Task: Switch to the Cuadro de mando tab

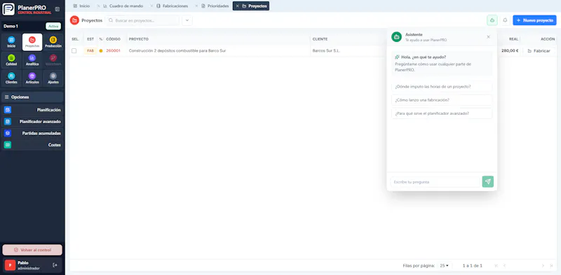Action: (x=123, y=6)
